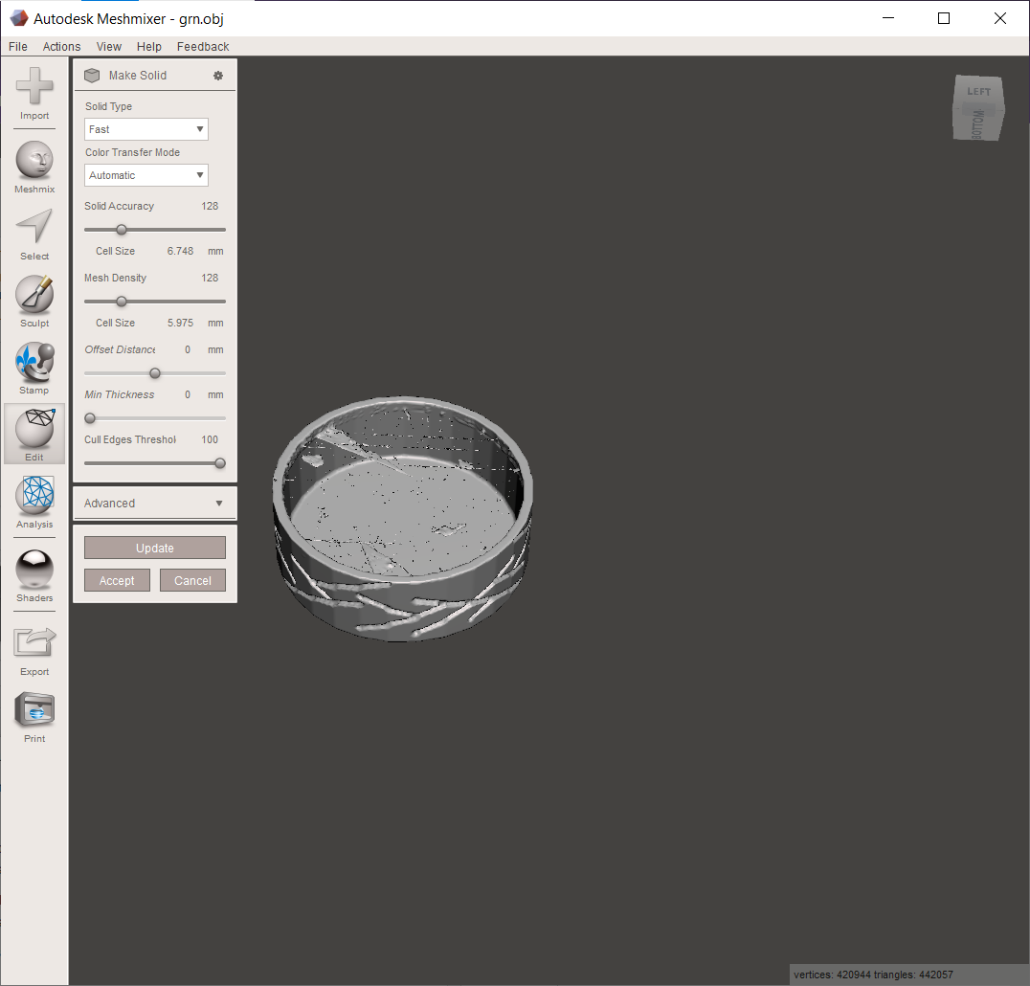Image resolution: width=1030 pixels, height=986 pixels.
Task: Click the 3D ring model in viewport
Action: (402, 519)
